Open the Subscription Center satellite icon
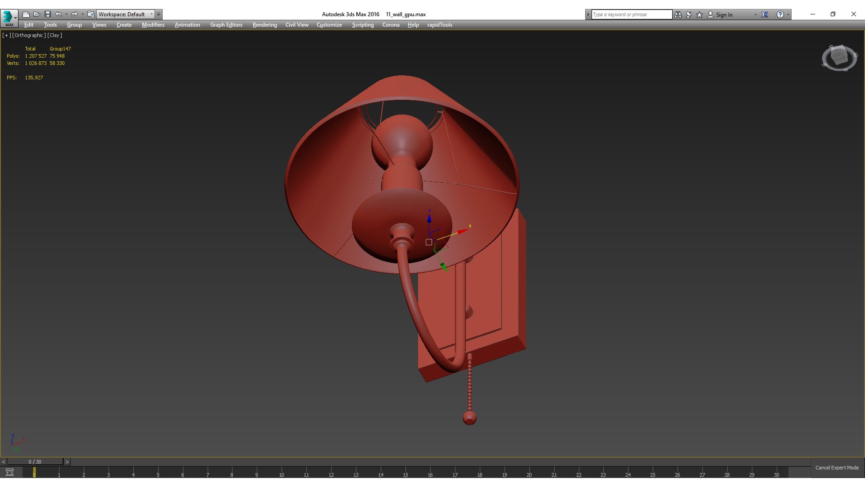 point(689,14)
